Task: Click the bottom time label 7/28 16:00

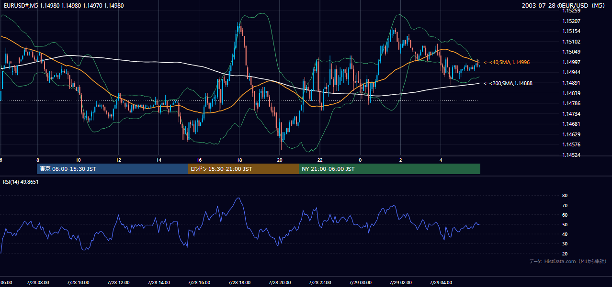Action: click(199, 283)
